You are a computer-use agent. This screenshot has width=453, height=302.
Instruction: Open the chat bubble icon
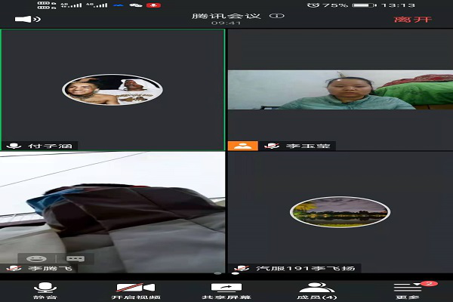[x=75, y=258]
